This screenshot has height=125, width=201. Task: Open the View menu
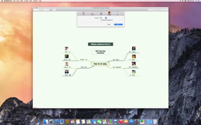(x=31, y=1)
